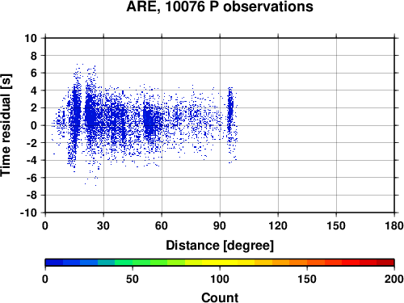The height and width of the screenshot is (303, 404).
Task: Select the orange colorbar segment near 150
Action: (298, 263)
